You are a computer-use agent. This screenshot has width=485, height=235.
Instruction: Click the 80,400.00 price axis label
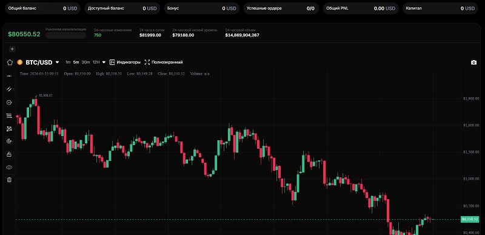[471, 233]
